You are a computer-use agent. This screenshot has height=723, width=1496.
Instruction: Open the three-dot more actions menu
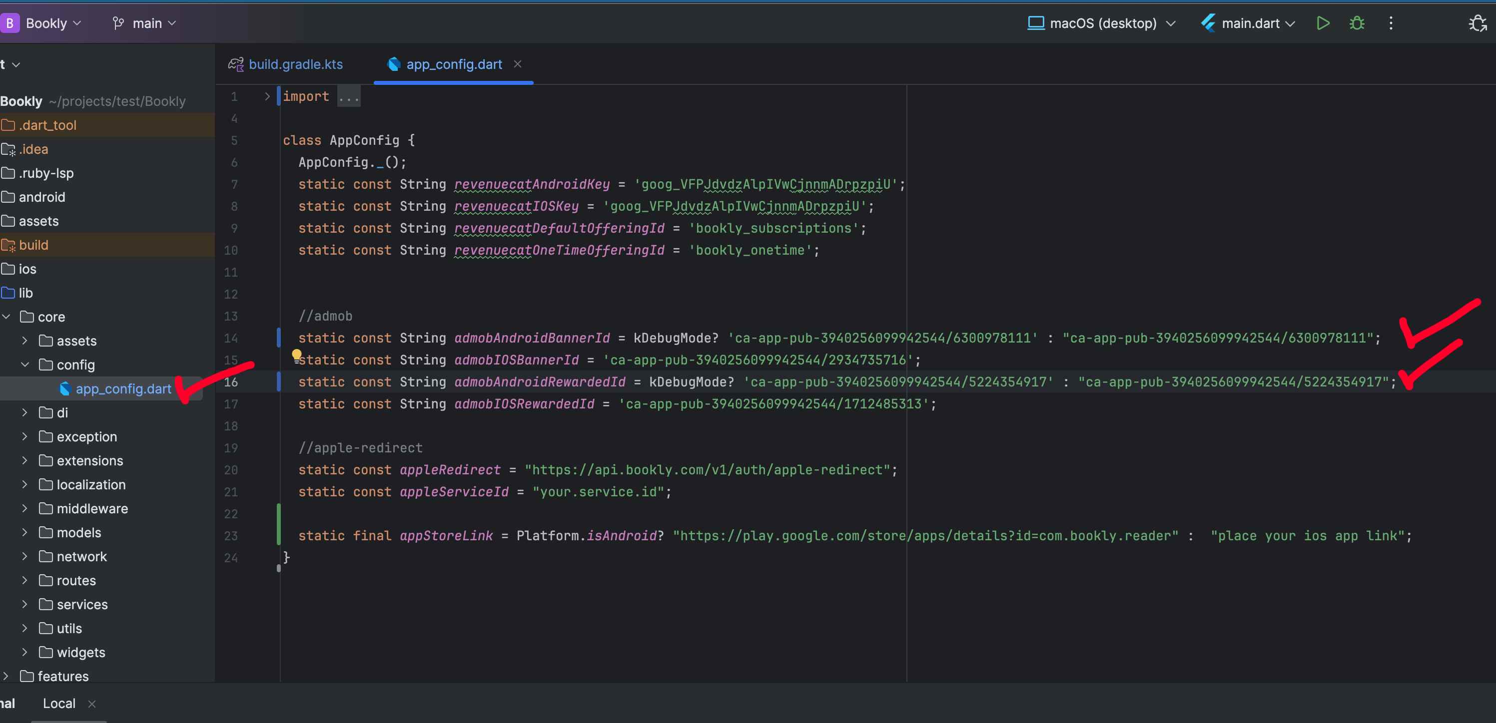click(1390, 23)
